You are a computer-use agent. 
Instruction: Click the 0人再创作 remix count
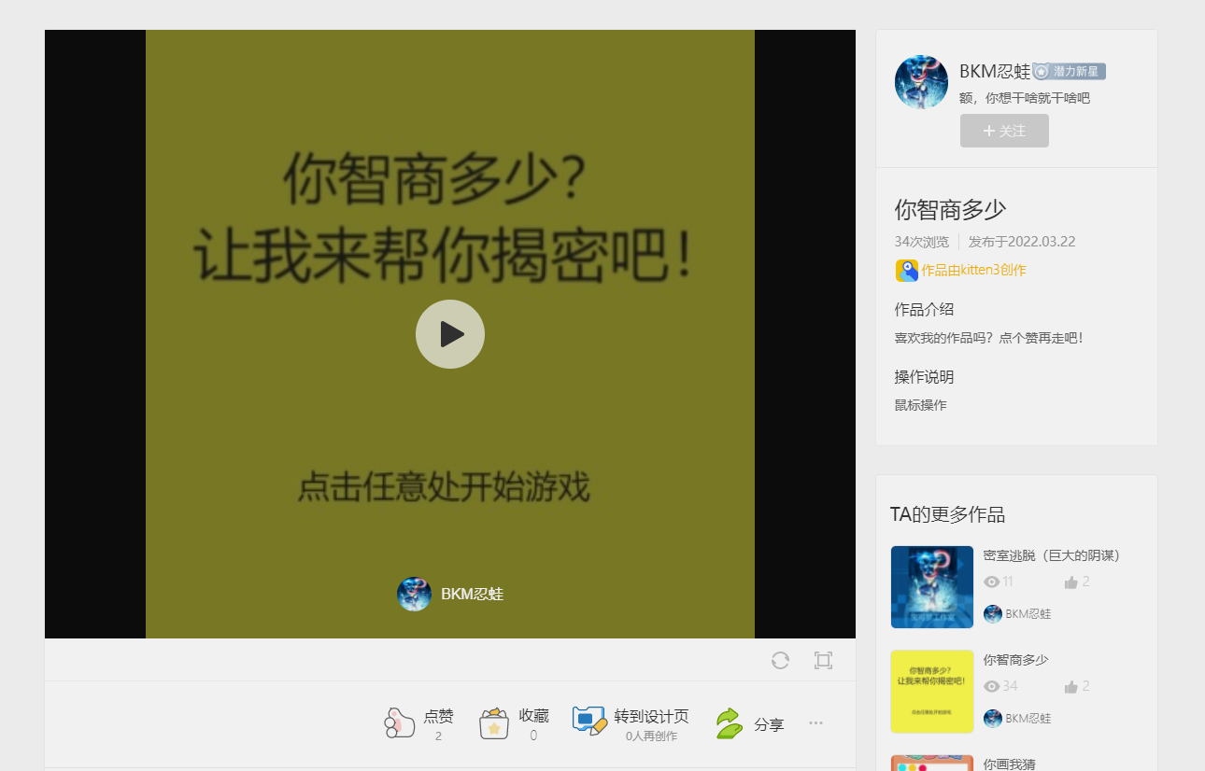tap(652, 736)
